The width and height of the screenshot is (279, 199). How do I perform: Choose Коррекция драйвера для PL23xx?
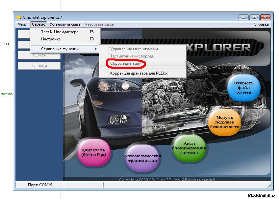(143, 73)
